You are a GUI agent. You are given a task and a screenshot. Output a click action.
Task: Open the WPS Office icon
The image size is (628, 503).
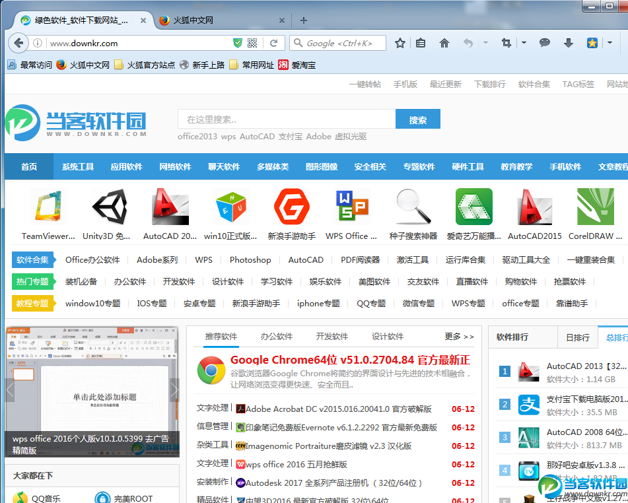(351, 208)
